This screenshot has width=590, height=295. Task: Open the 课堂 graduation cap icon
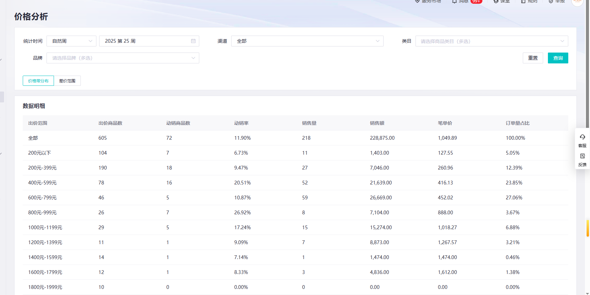[x=496, y=1]
